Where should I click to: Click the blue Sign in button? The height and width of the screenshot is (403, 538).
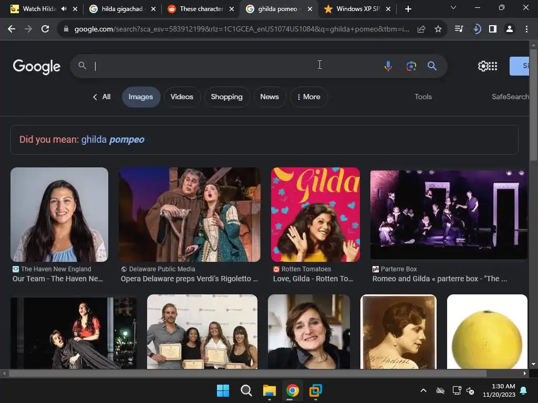coord(520,66)
